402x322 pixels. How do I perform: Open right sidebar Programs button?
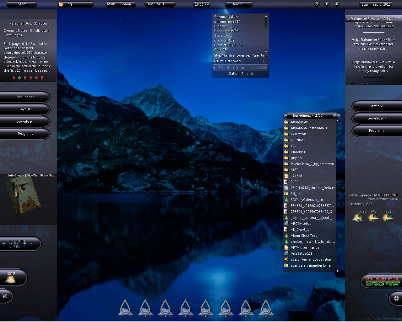click(x=377, y=131)
